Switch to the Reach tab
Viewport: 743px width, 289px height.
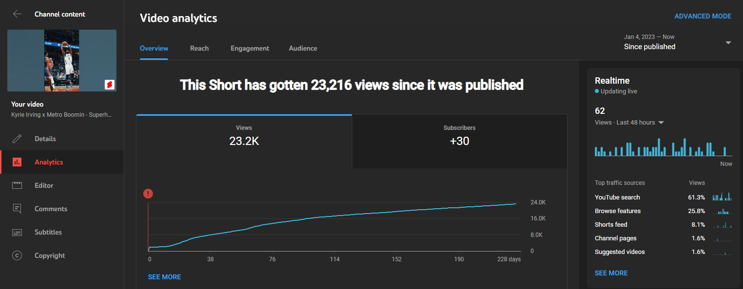pyautogui.click(x=199, y=48)
